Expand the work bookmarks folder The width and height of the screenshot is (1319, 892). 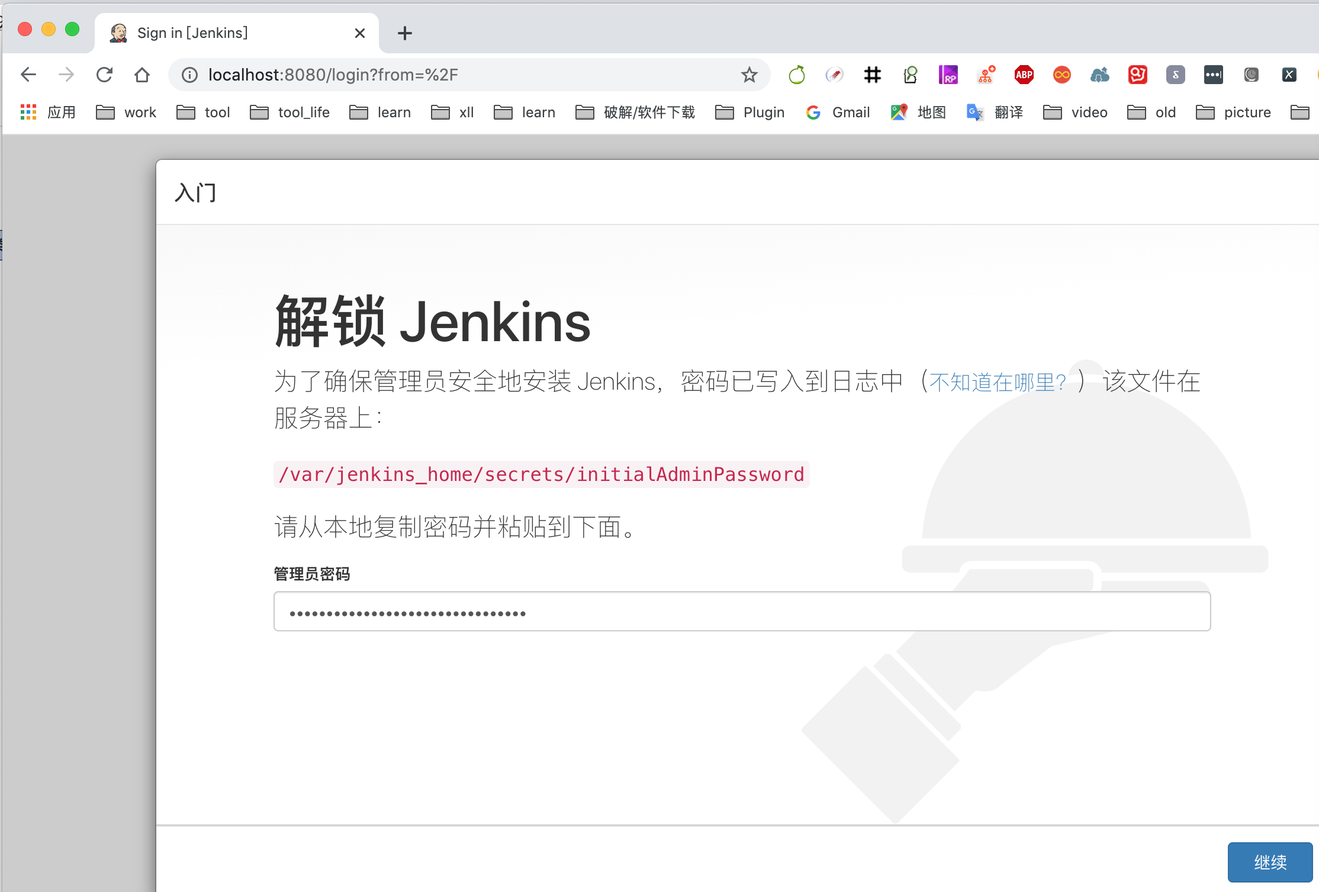pos(126,113)
